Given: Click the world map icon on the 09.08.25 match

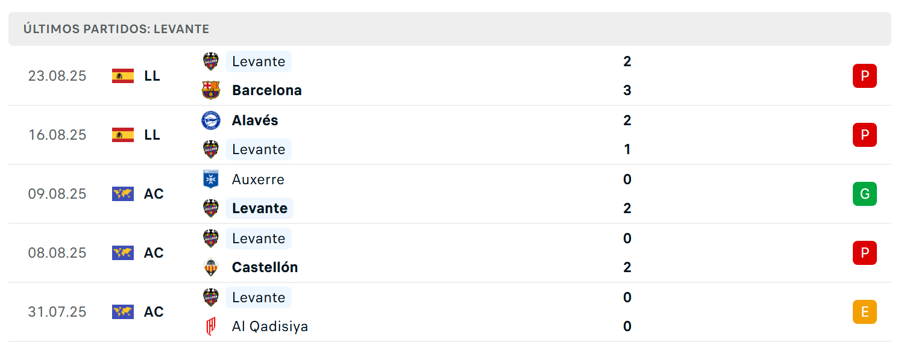Looking at the screenshot, I should 123,194.
